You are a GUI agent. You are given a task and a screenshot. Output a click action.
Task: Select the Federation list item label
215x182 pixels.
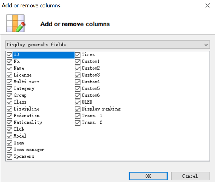[27, 116]
